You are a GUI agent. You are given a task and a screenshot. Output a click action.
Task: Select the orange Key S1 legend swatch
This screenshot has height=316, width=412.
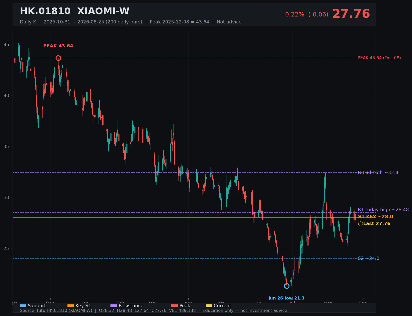click(71, 306)
